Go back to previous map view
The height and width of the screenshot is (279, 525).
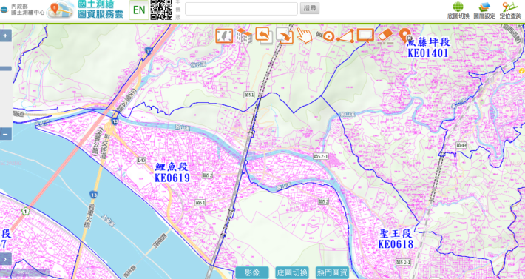(264, 36)
